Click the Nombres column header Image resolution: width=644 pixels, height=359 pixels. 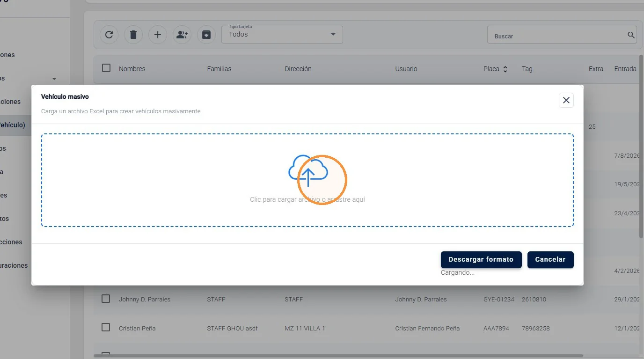(x=132, y=69)
